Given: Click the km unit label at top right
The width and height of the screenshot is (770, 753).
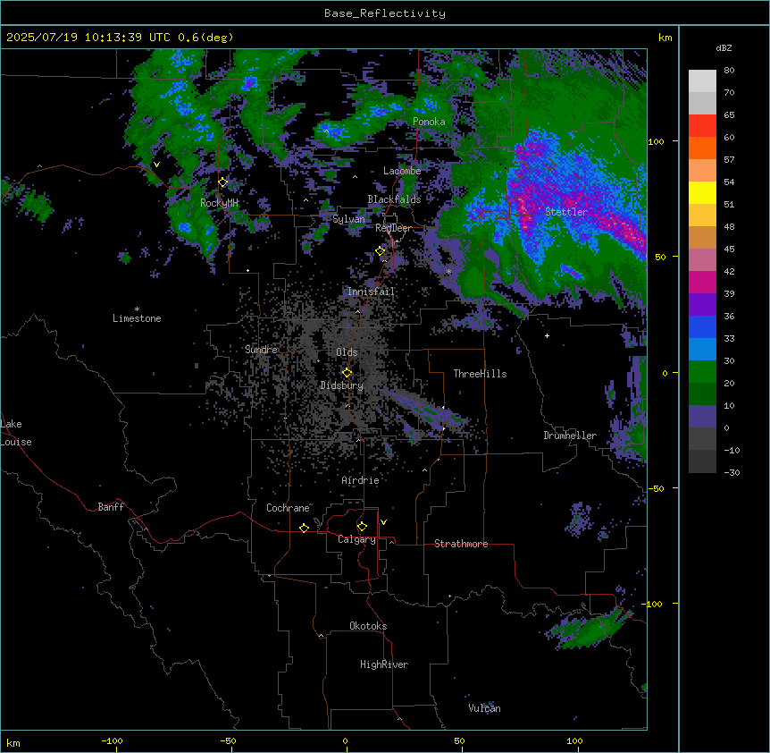Looking at the screenshot, I should [x=665, y=38].
